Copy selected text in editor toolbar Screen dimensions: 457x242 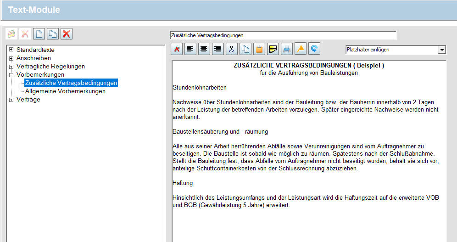coord(245,49)
